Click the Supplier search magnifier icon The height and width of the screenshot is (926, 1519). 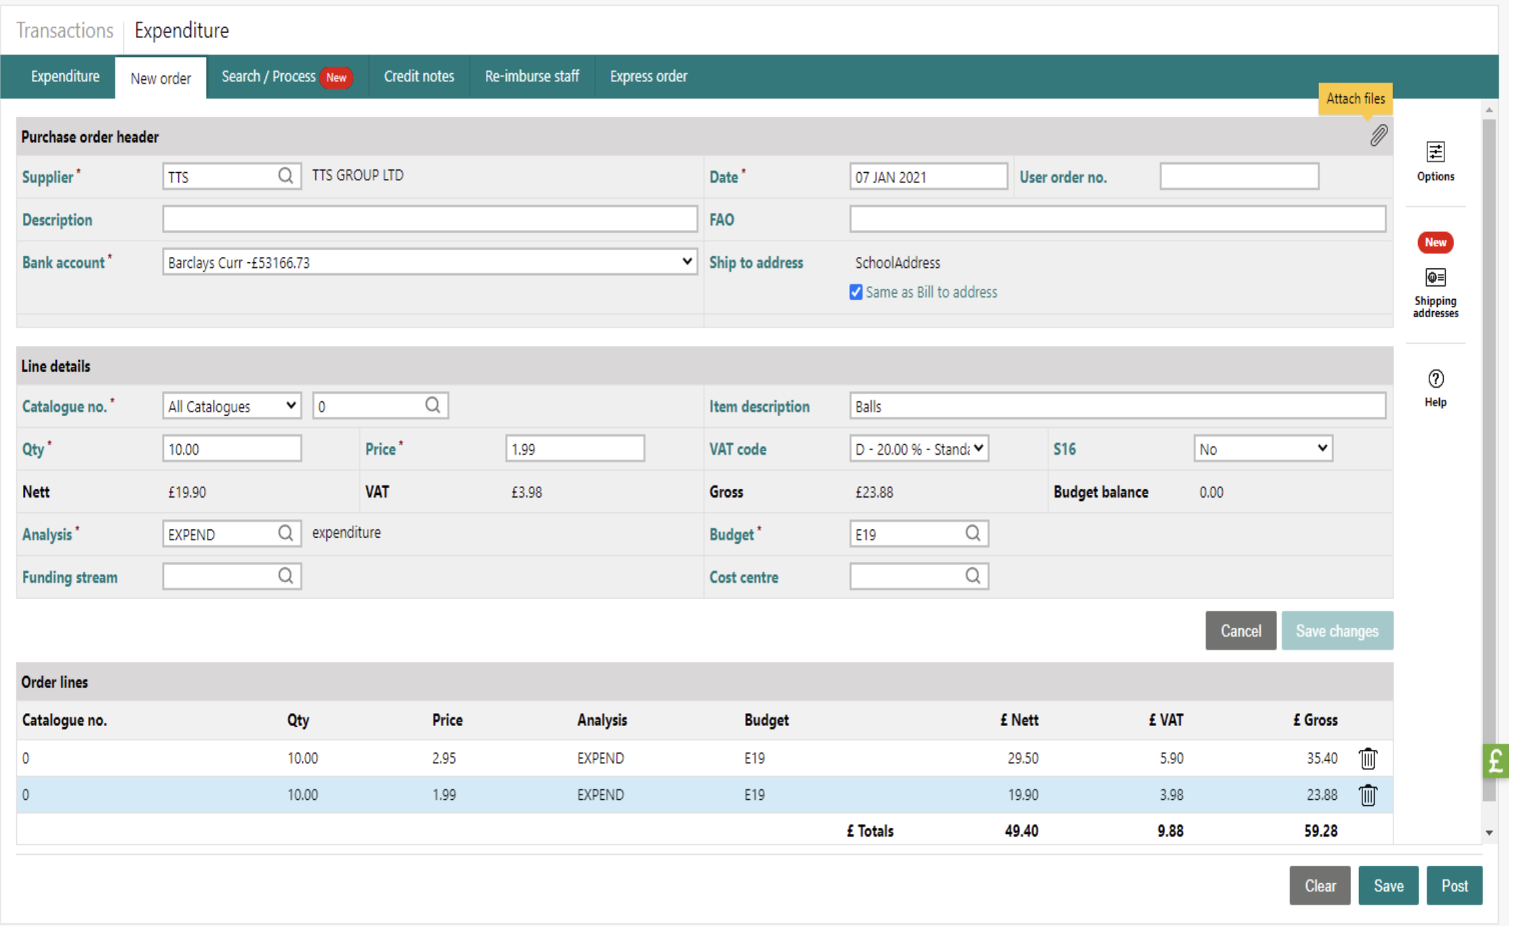click(x=285, y=176)
